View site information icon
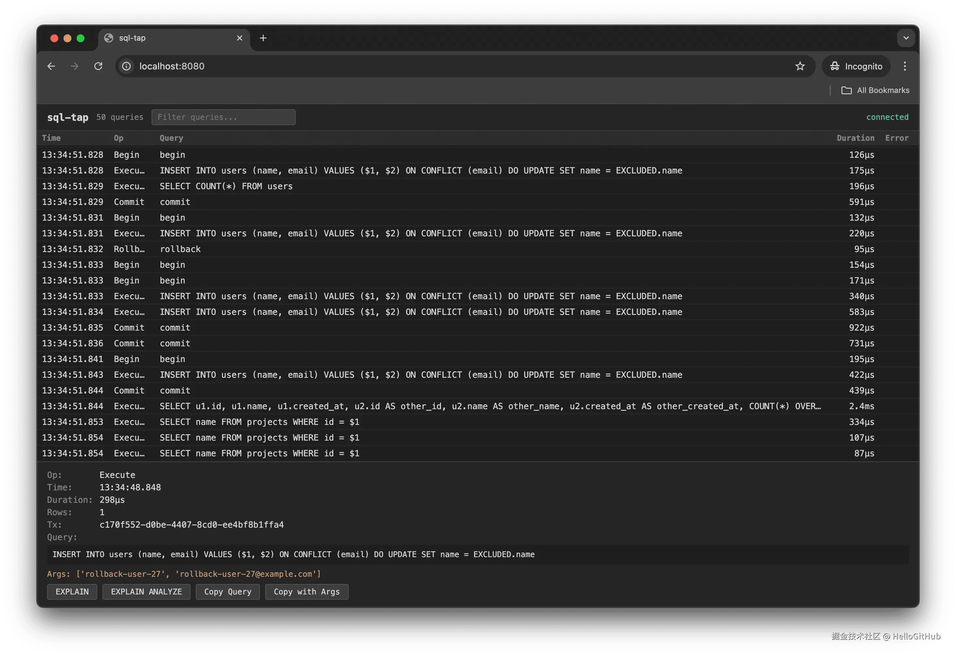Viewport: 956px width, 656px height. pyautogui.click(x=127, y=66)
